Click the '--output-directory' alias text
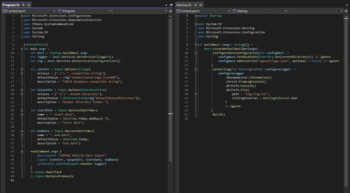This screenshot has width=350, height=193. point(83,94)
